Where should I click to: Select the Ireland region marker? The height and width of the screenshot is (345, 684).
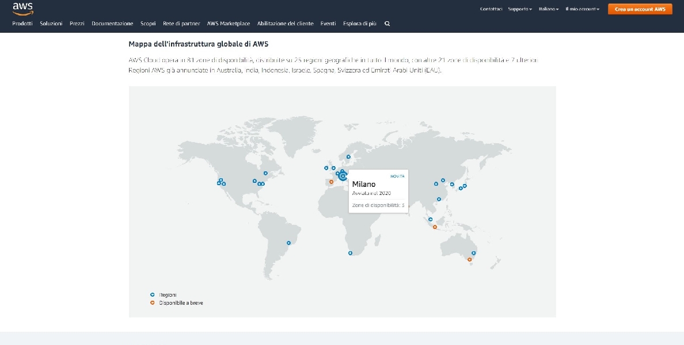[326, 168]
